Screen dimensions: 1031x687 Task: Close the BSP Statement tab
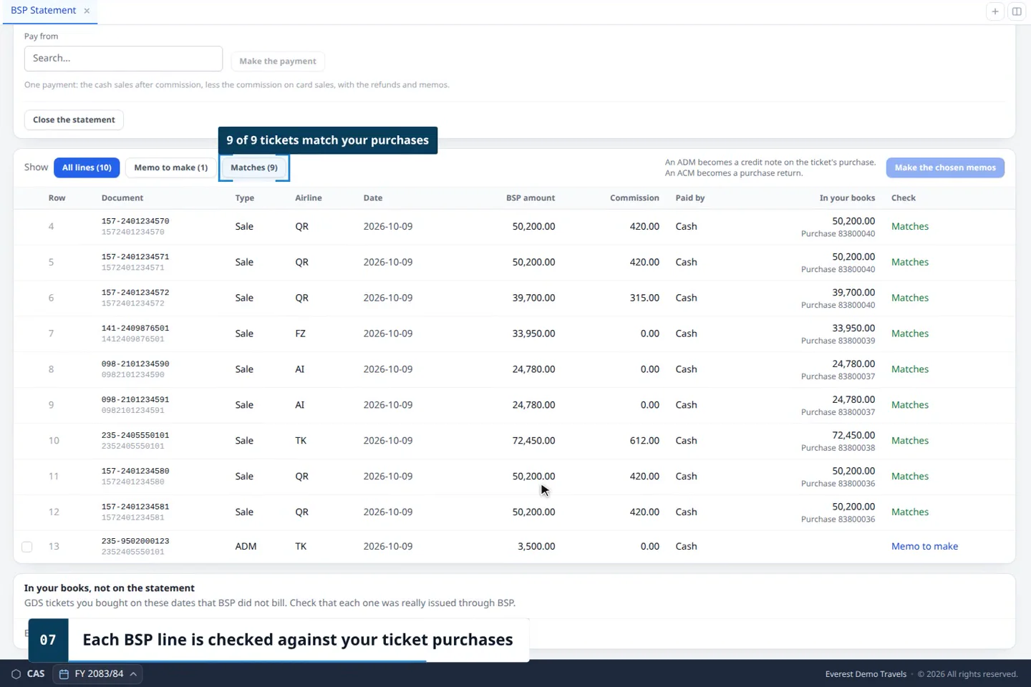pyautogui.click(x=87, y=11)
